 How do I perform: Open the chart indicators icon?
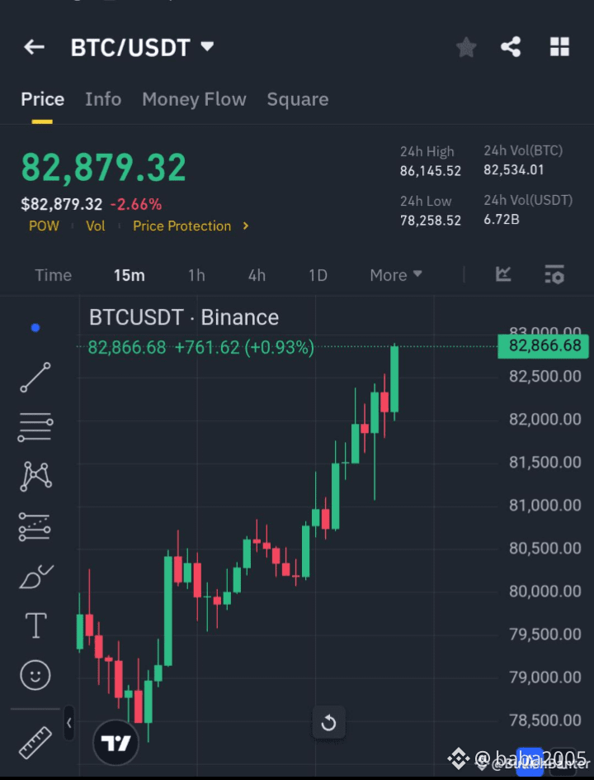point(503,274)
